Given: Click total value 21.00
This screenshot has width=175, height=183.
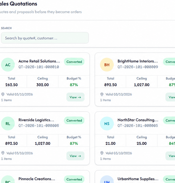Looking at the screenshot, I should click(111, 143).
